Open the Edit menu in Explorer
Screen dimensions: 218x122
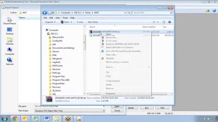coord(51,18)
